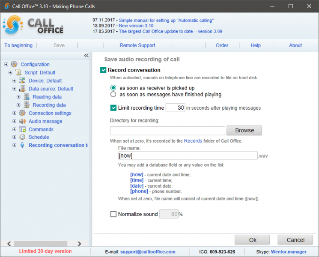The height and width of the screenshot is (257, 319).
Task: Insert the [time] placeholder link
Action: [x=137, y=180]
